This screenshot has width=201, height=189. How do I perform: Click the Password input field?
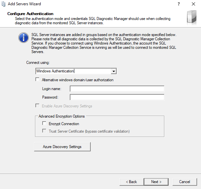tap(117, 97)
